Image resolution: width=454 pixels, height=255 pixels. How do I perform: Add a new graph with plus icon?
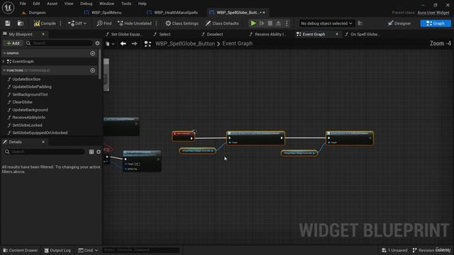[93, 53]
